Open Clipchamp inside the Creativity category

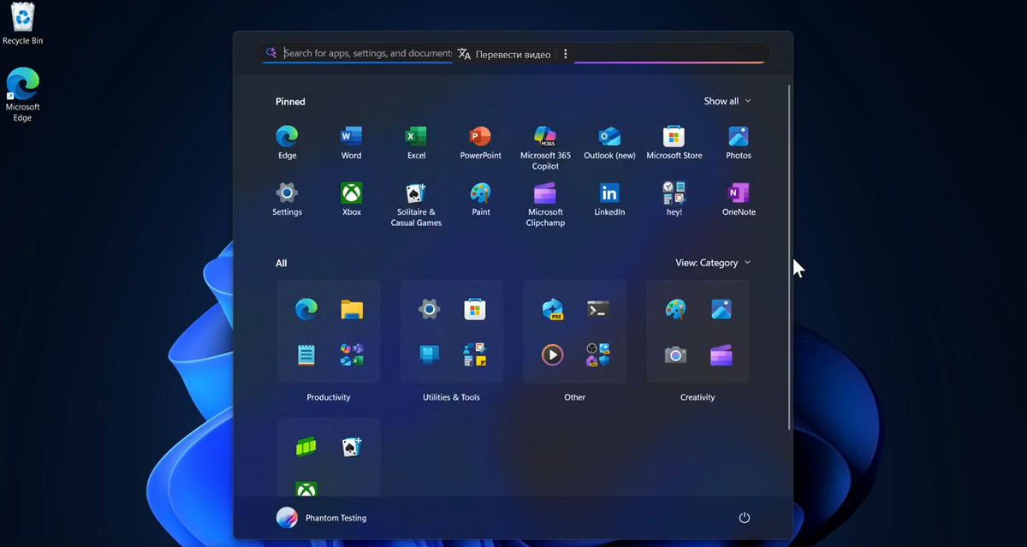(x=721, y=354)
